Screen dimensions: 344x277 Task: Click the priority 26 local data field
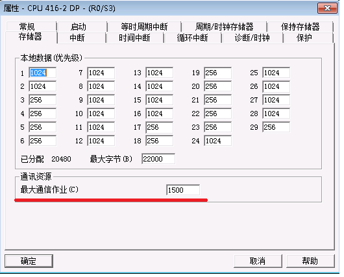click(x=276, y=86)
